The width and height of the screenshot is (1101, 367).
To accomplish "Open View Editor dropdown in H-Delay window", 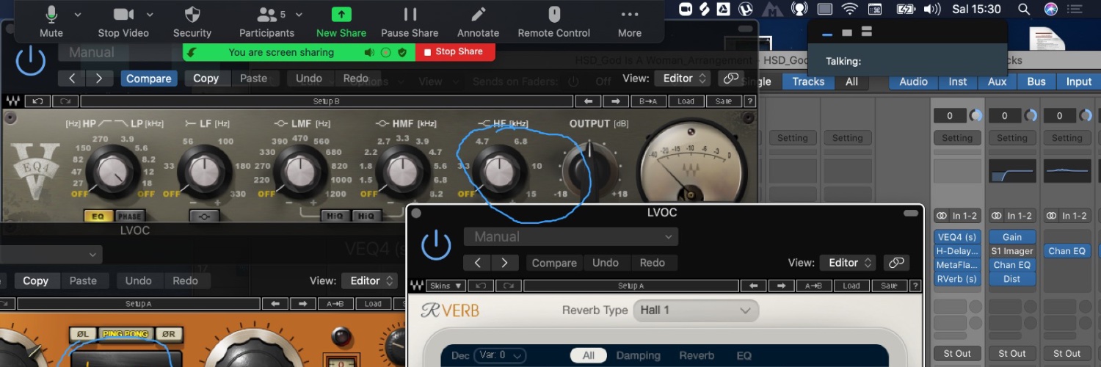I will tap(370, 280).
